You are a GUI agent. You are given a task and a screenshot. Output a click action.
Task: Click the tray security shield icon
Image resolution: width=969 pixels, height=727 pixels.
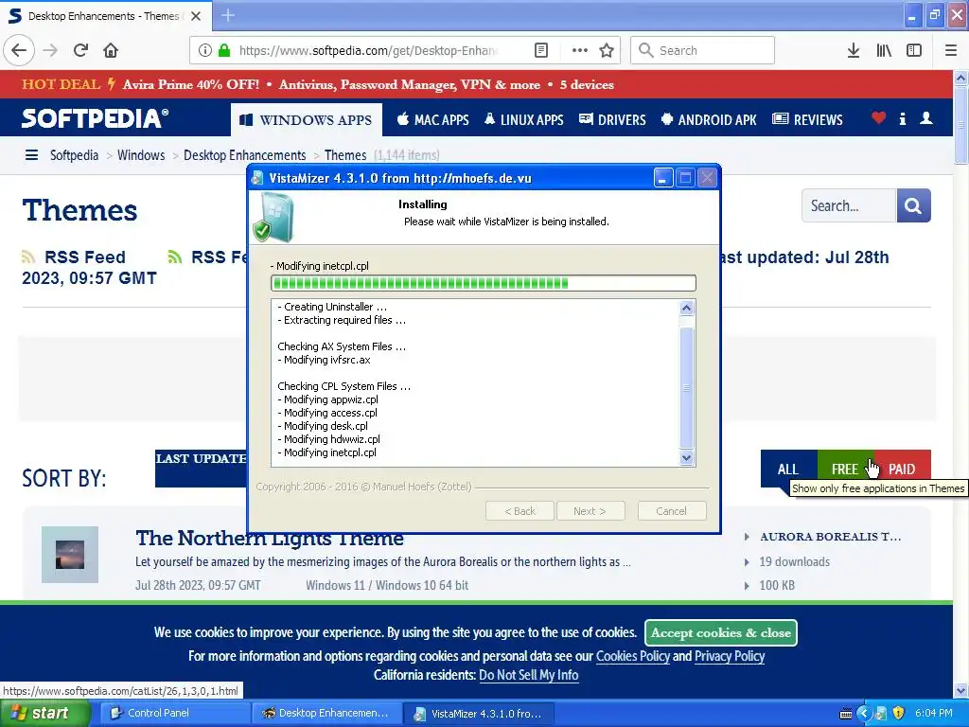(x=898, y=713)
